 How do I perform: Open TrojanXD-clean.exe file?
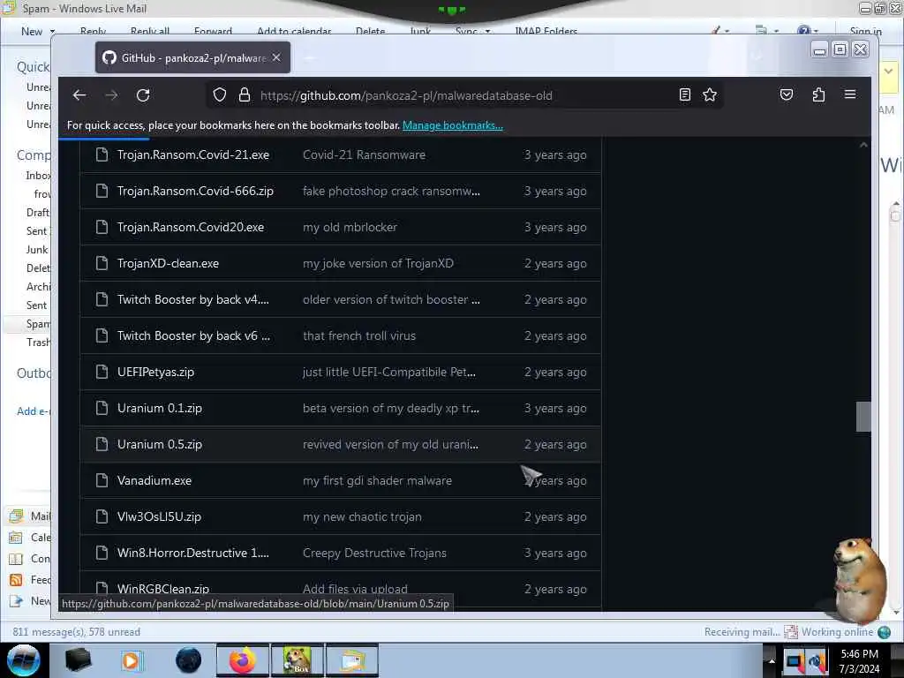[x=169, y=263]
